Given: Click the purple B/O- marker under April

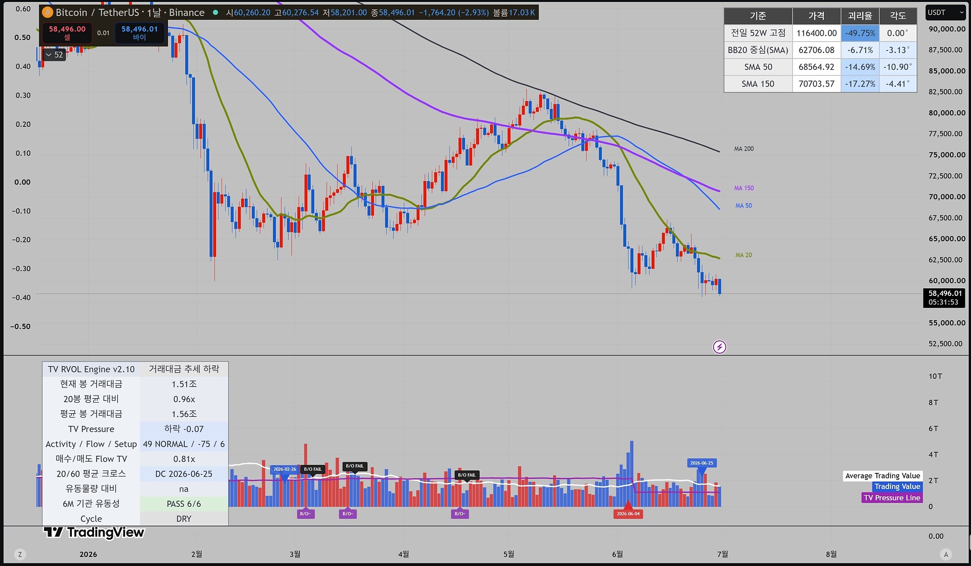Looking at the screenshot, I should click(460, 513).
